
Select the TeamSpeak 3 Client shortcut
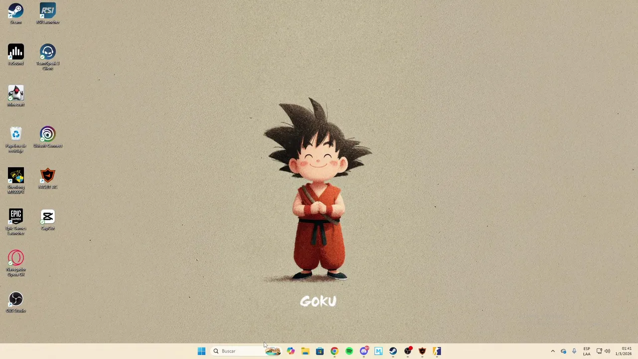coord(48,57)
